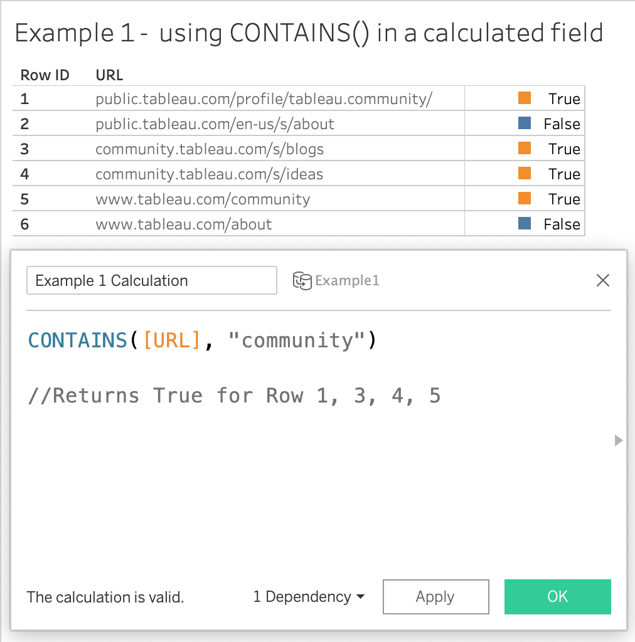Select the community.tableau.com/s/blogs URL cell
Image resolution: width=635 pixels, height=642 pixels.
coord(210,149)
